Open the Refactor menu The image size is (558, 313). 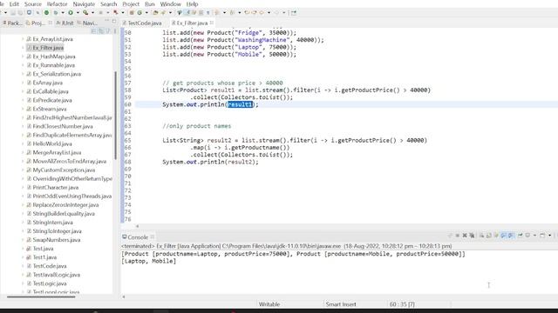click(57, 3)
